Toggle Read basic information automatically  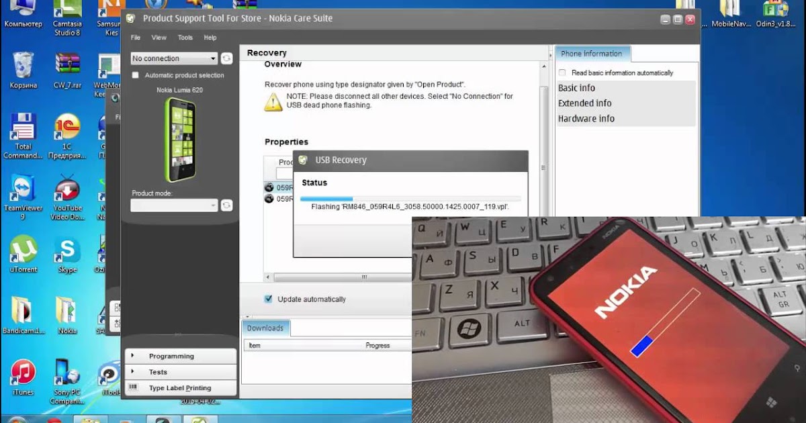tap(562, 73)
